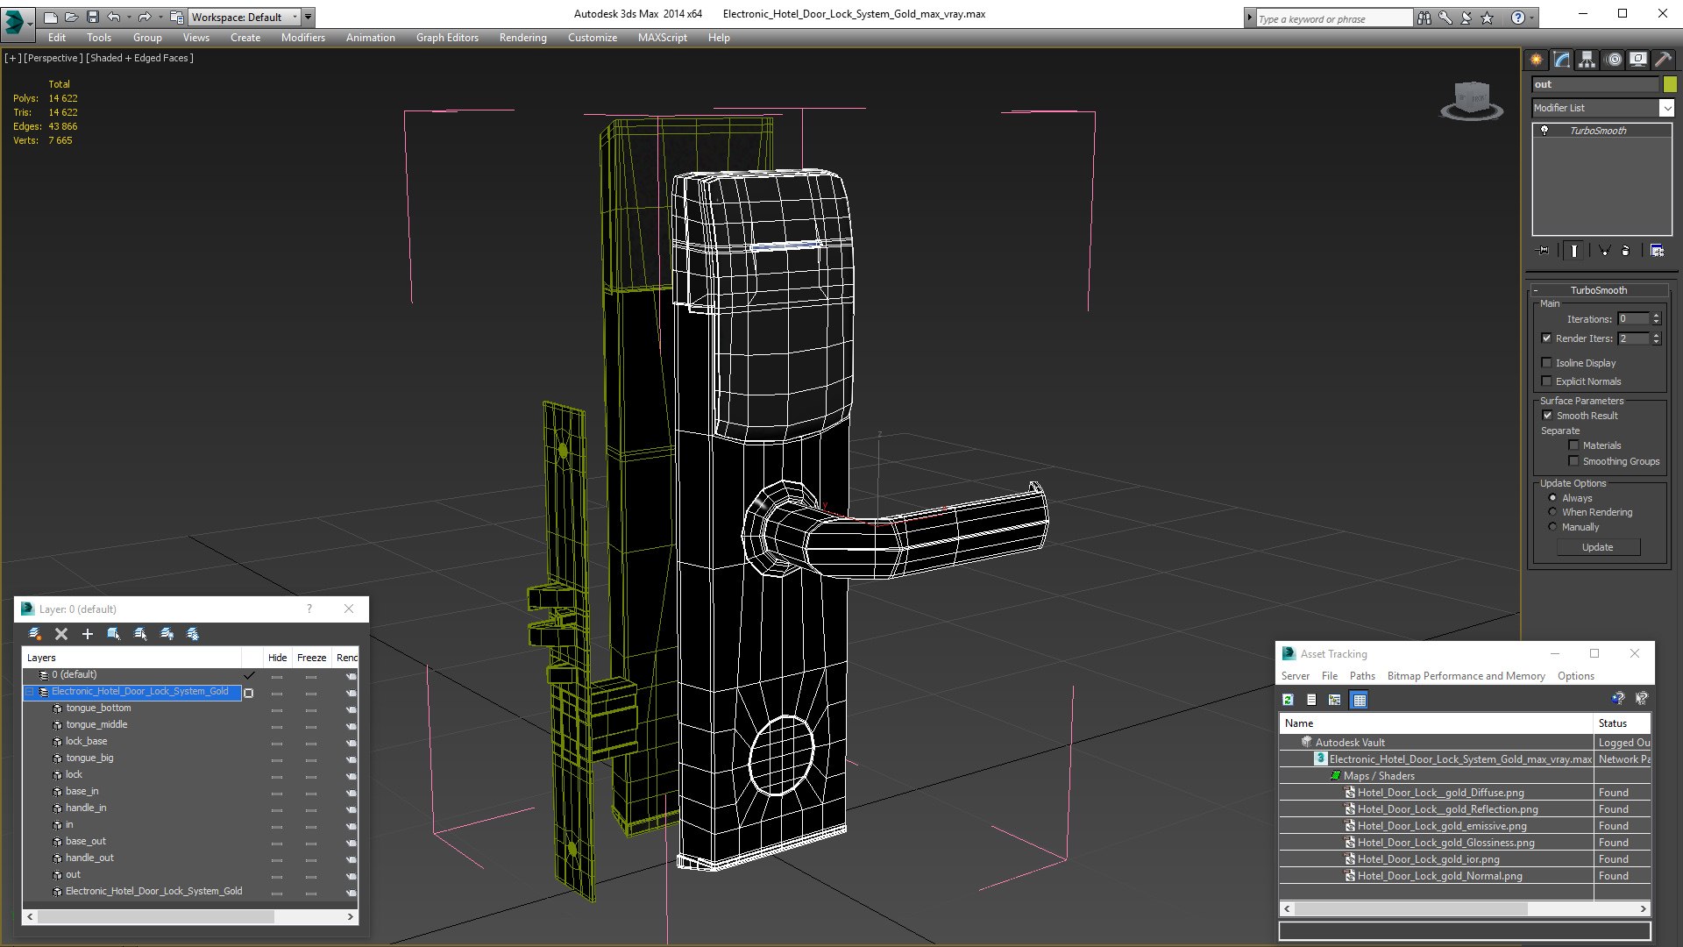This screenshot has width=1683, height=947.
Task: Click the Pin Stack icon
Action: point(1544,251)
